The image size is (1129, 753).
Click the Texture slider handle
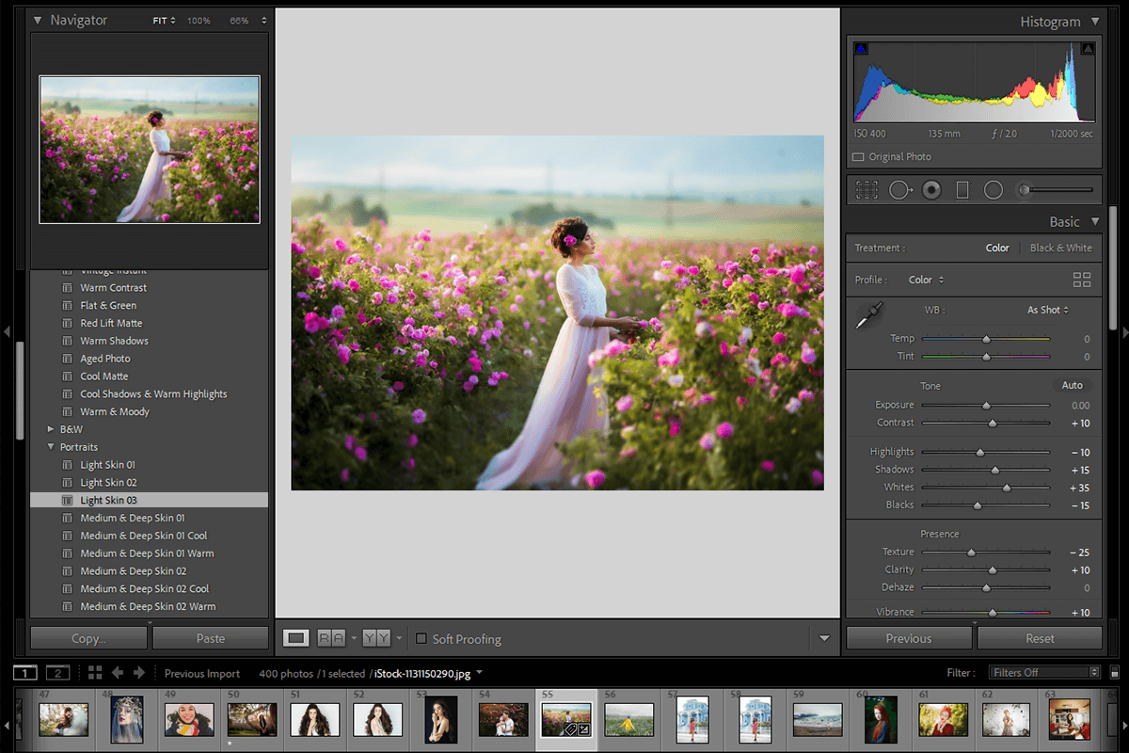[971, 553]
